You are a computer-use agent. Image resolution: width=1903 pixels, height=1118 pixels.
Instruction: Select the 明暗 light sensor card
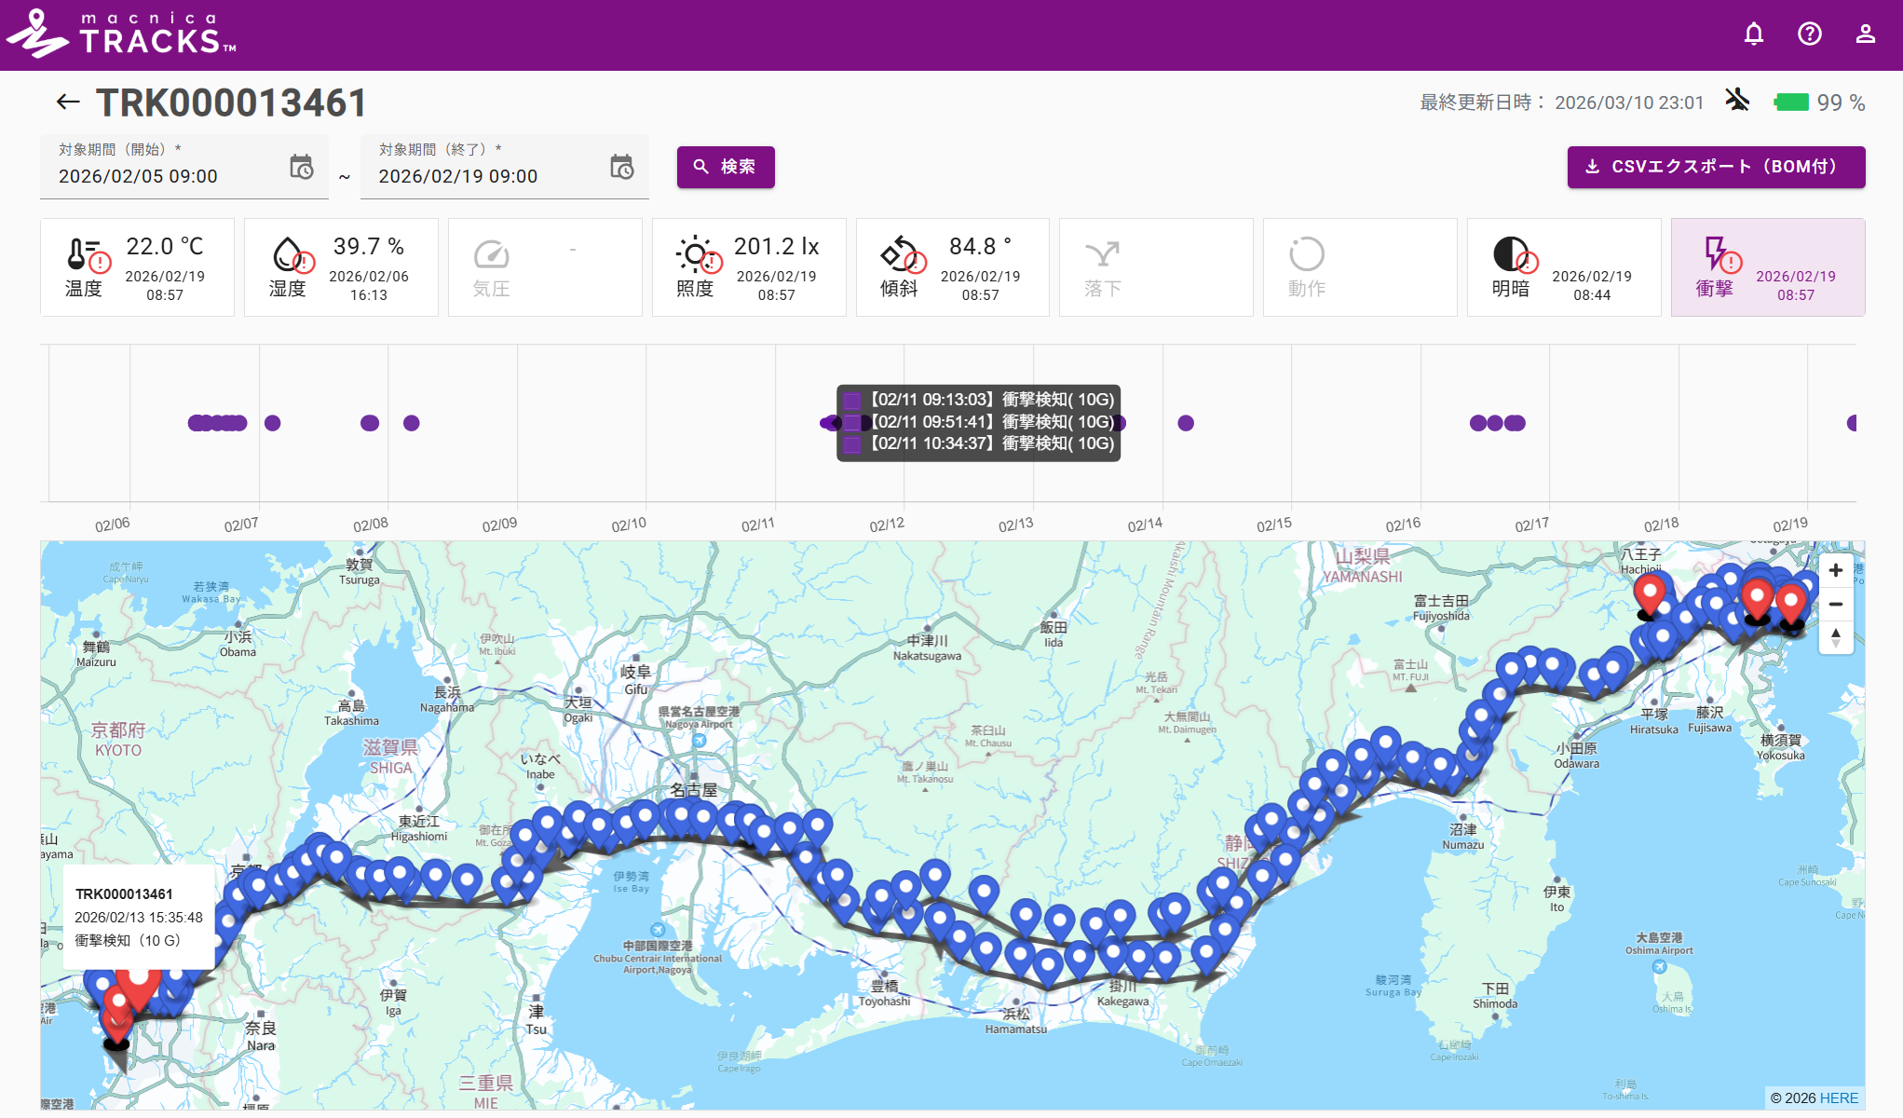click(1564, 266)
